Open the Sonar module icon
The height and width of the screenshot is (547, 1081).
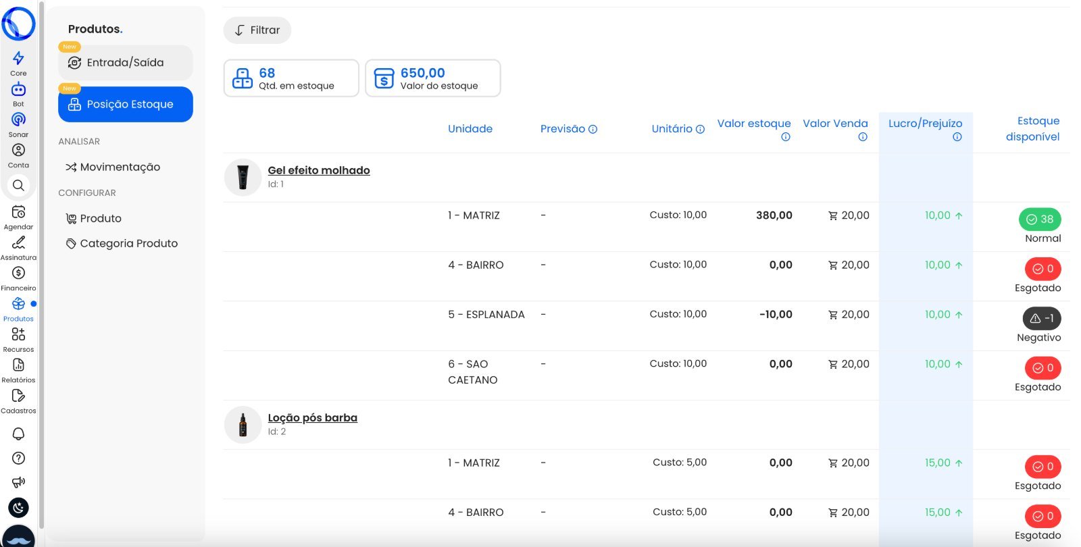pos(18,124)
